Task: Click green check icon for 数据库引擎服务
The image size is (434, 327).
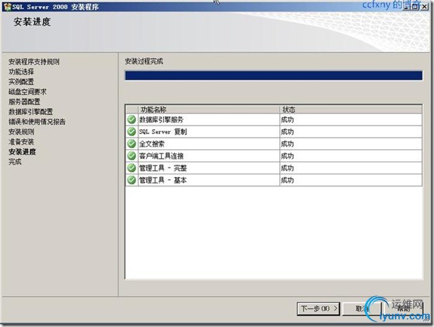Action: pos(131,120)
